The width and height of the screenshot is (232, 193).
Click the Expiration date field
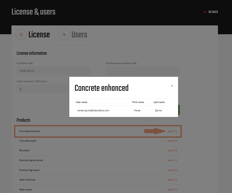(x=53, y=71)
